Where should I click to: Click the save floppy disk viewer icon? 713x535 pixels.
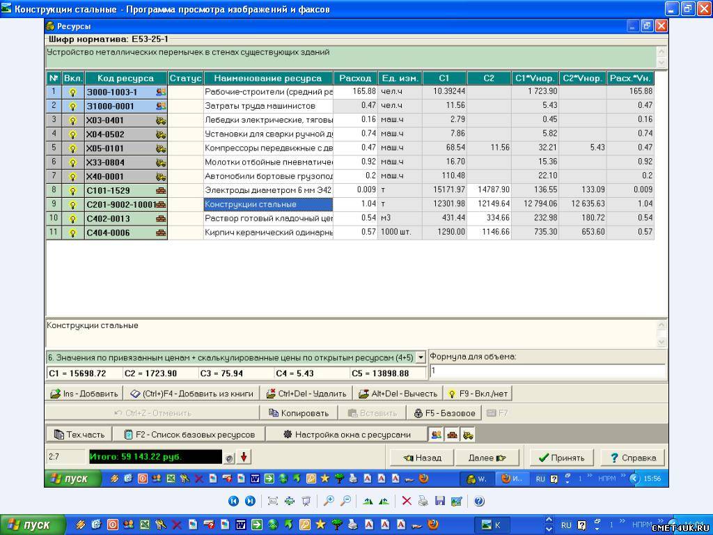[440, 501]
